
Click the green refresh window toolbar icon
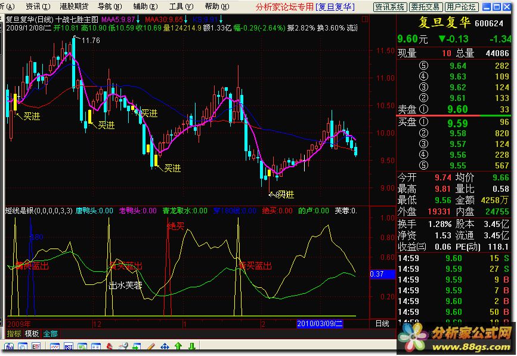82,347
